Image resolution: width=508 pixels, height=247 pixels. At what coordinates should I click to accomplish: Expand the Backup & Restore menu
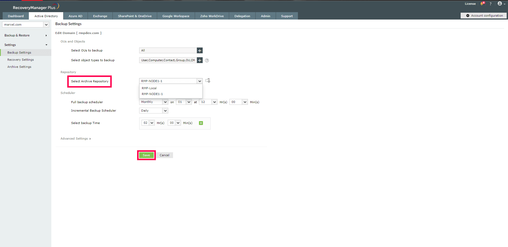click(26, 35)
